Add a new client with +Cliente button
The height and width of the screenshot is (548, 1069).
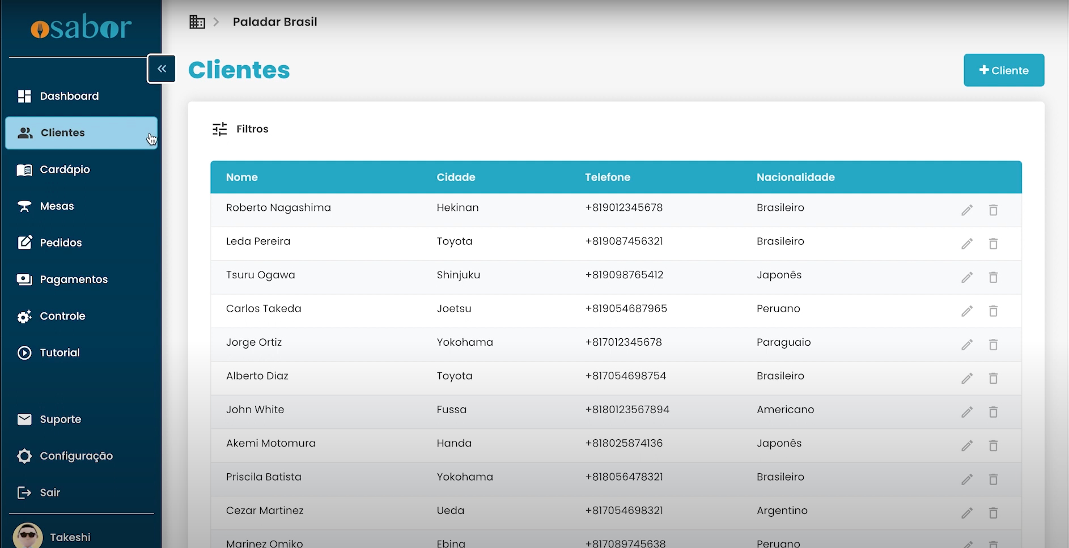tap(1003, 70)
